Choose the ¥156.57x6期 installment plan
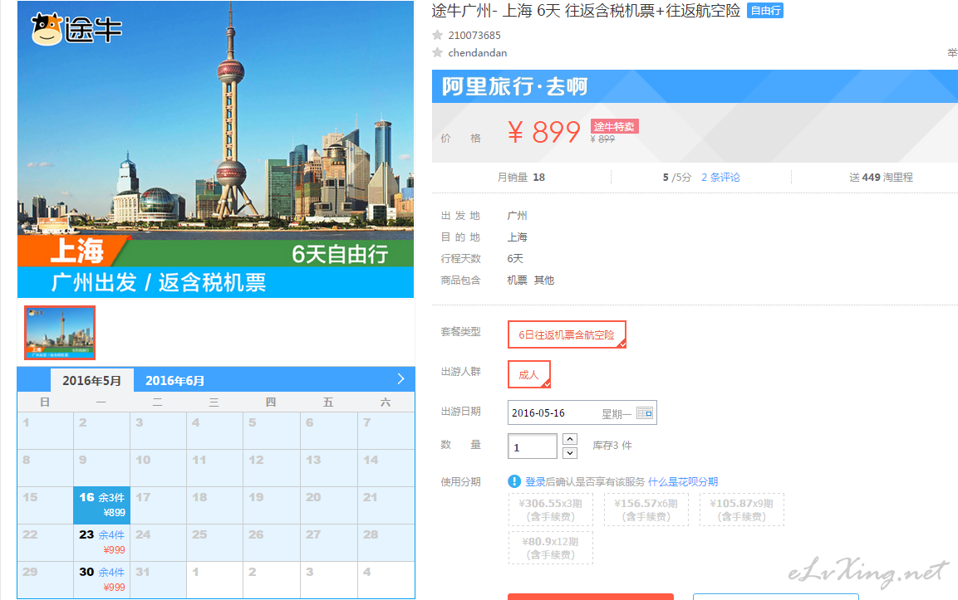 pos(646,510)
